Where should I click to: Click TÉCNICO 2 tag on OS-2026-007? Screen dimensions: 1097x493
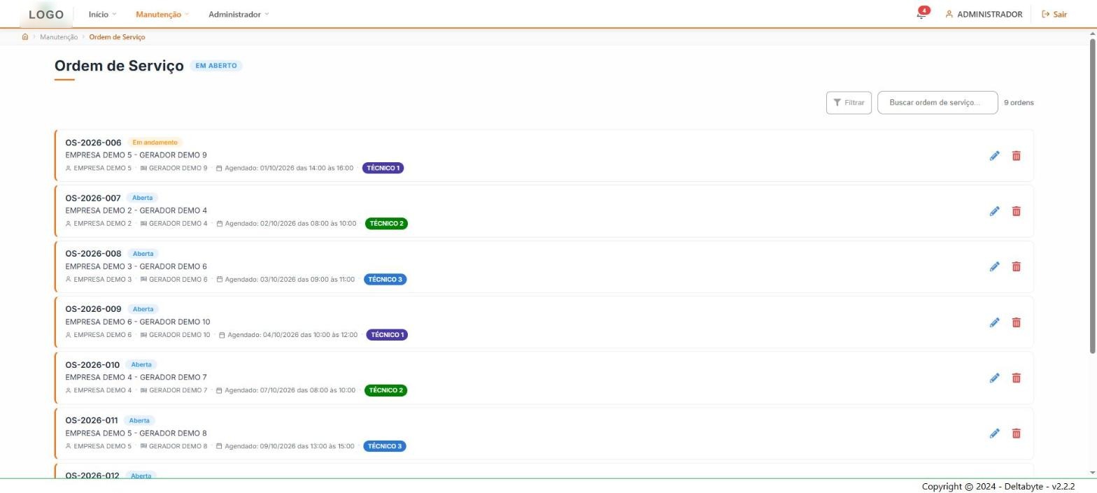click(386, 224)
